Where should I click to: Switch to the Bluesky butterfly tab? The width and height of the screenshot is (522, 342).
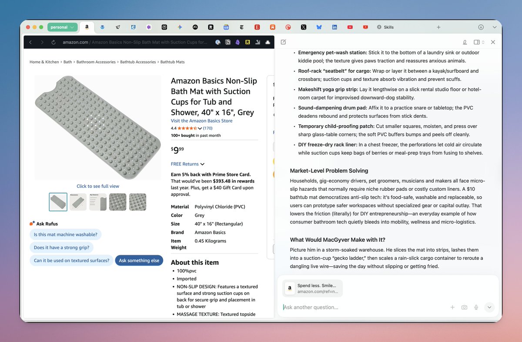319,27
